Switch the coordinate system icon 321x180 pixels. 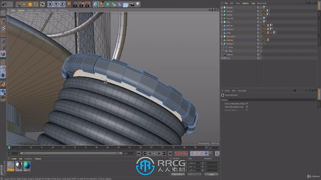(68, 4)
